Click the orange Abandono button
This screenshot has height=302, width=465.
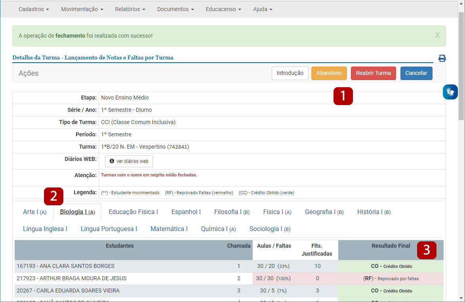point(329,73)
